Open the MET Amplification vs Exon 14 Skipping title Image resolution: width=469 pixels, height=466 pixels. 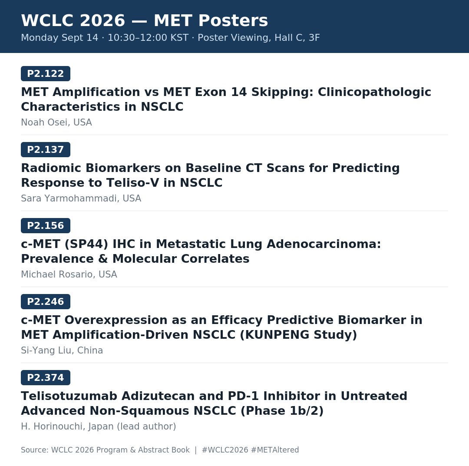coord(226,99)
